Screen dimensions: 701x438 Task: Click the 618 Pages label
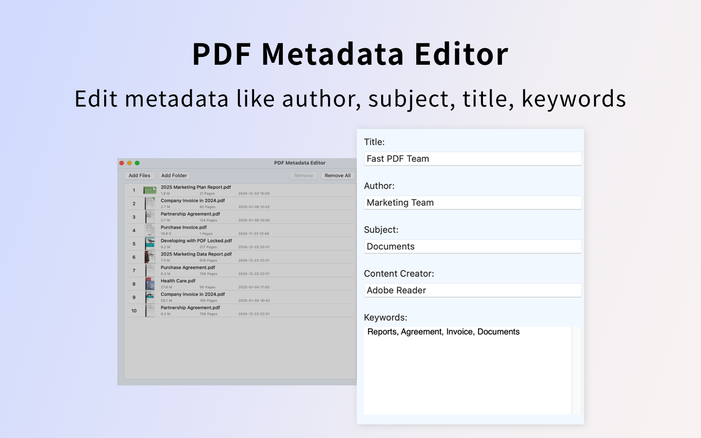pos(208,260)
